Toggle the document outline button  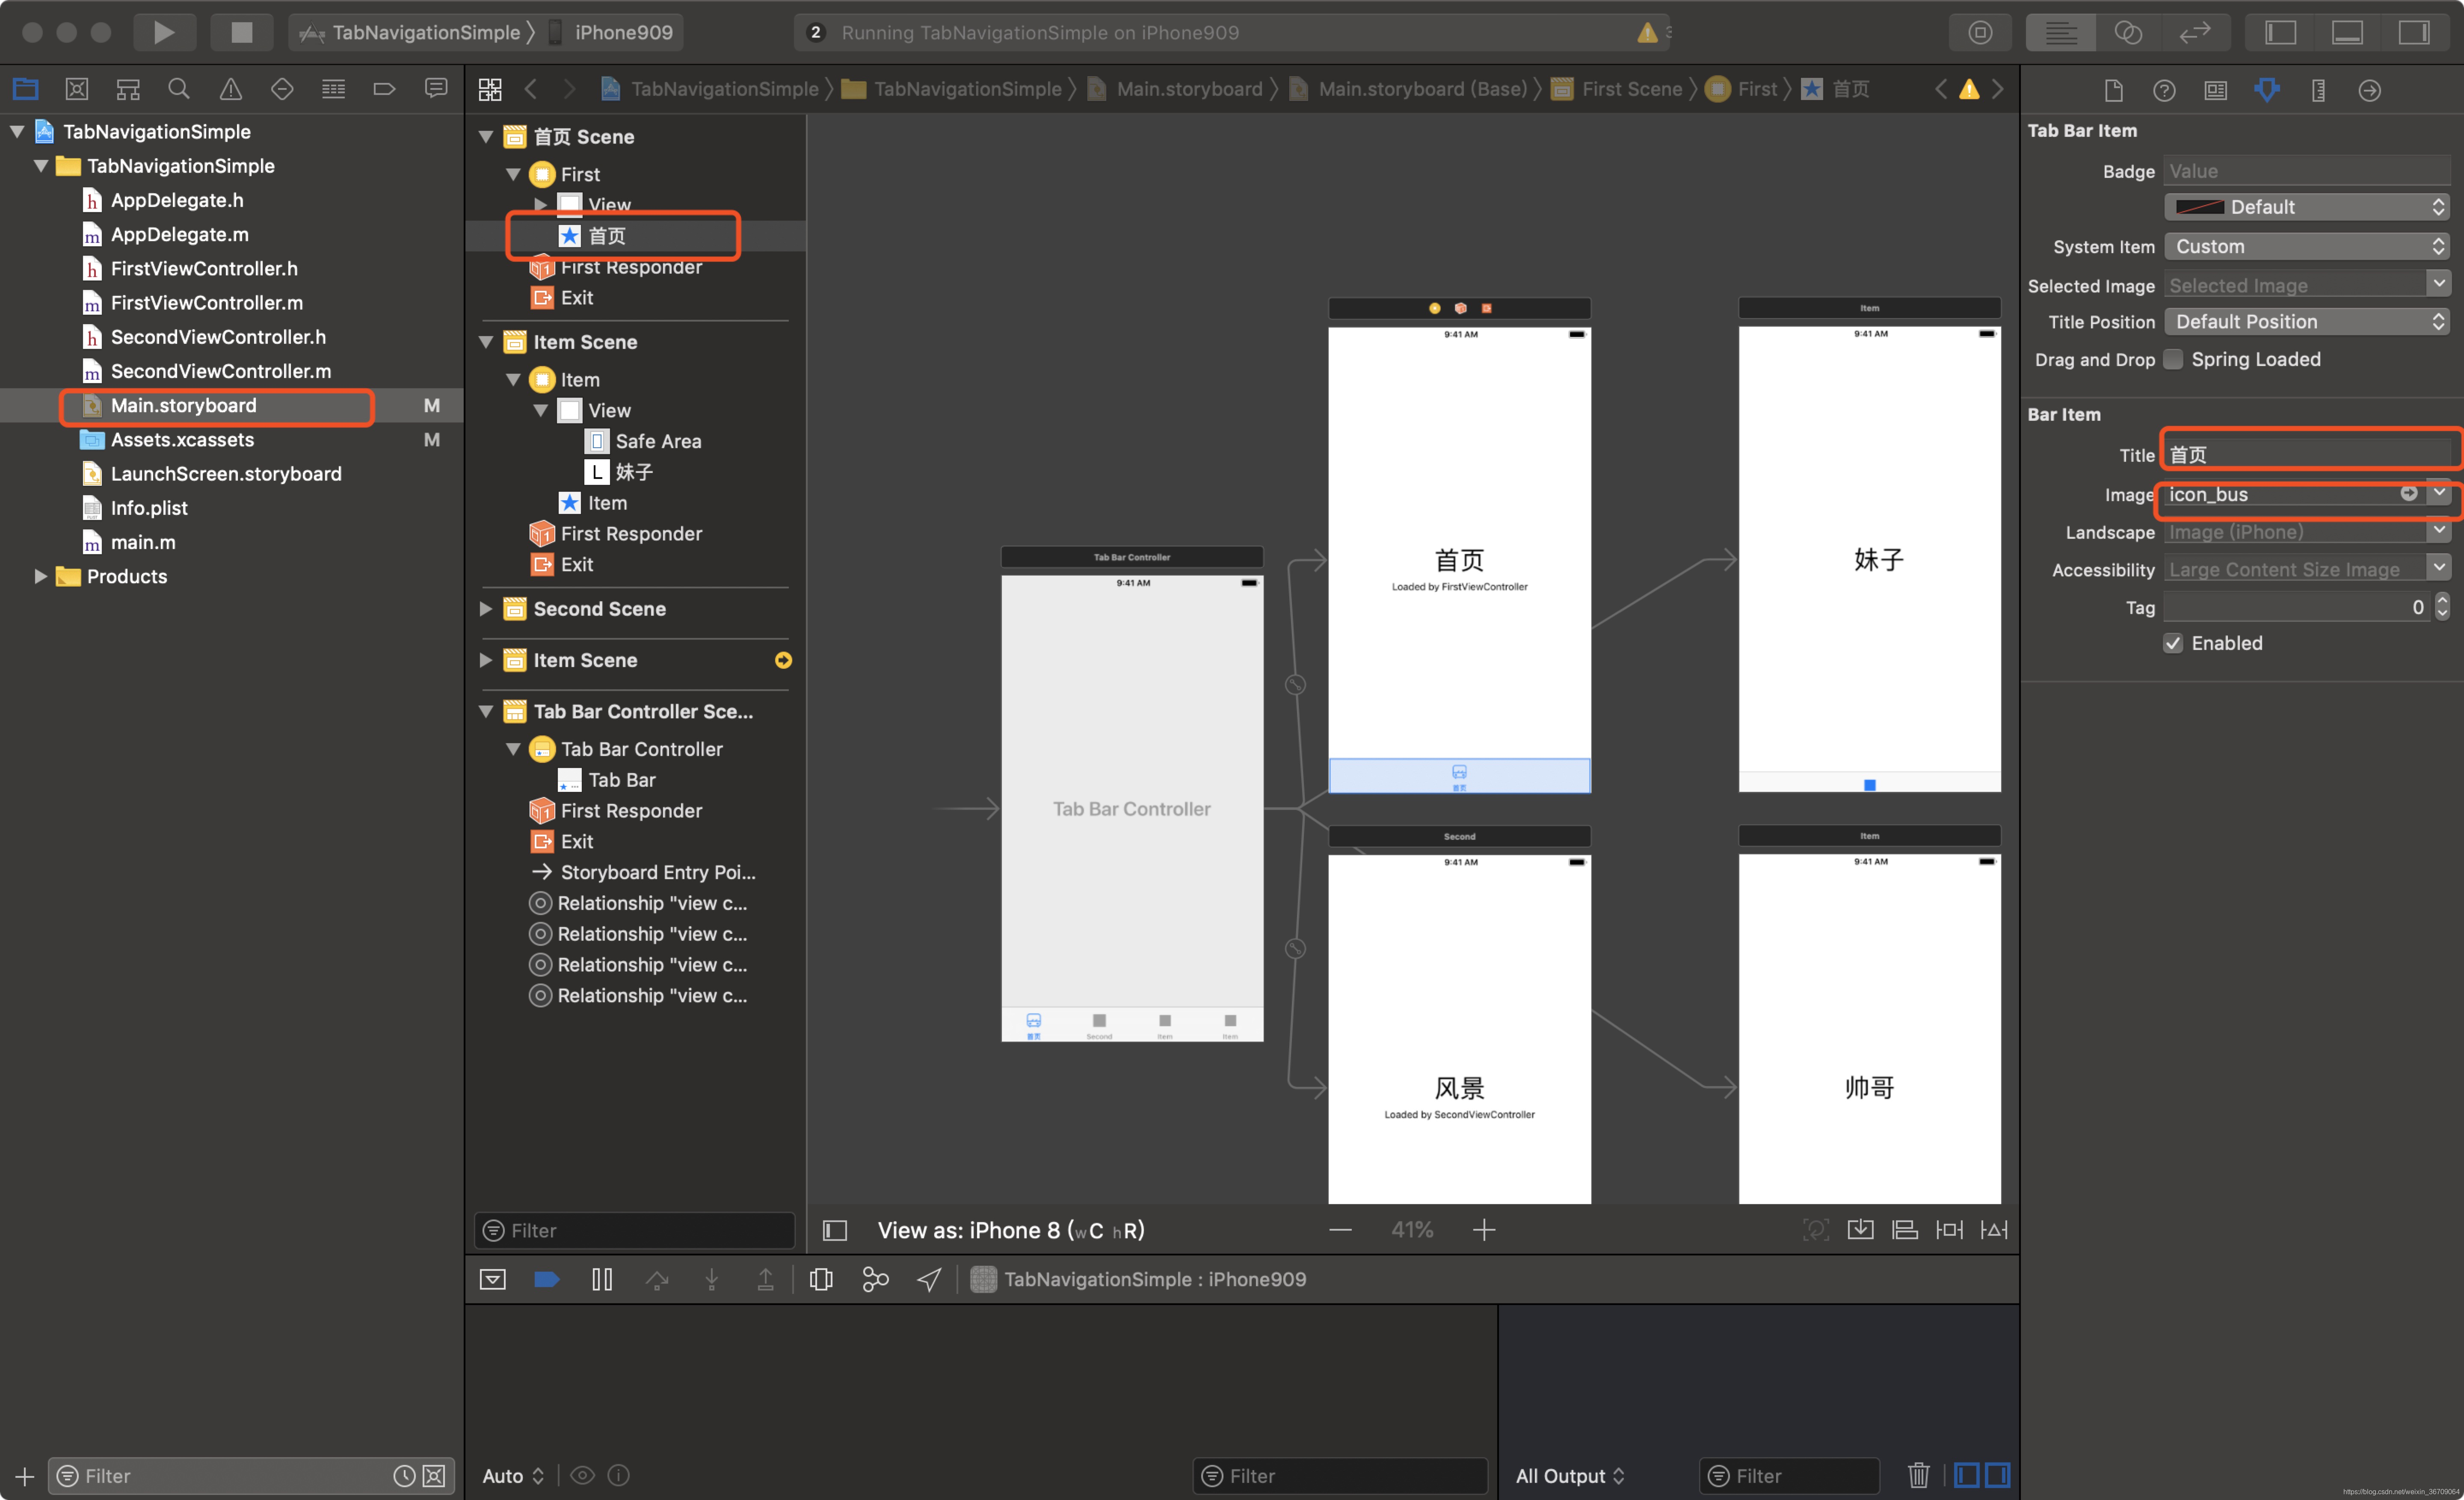pos(835,1230)
